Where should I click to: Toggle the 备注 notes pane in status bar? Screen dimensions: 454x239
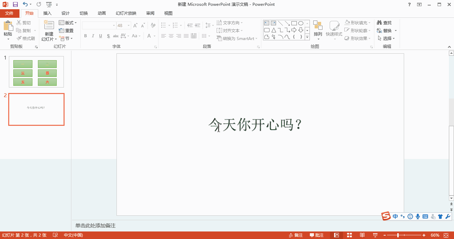point(296,235)
